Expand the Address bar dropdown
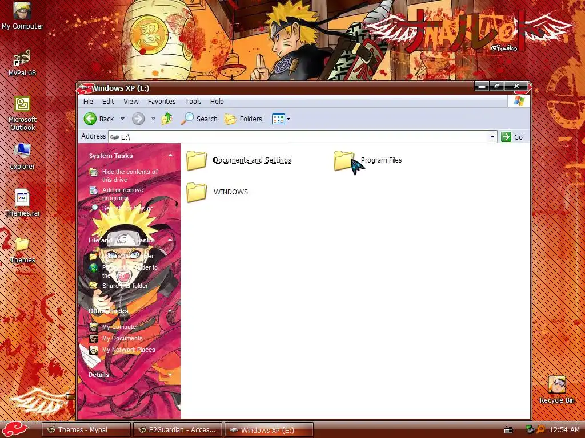The width and height of the screenshot is (585, 438). point(492,137)
